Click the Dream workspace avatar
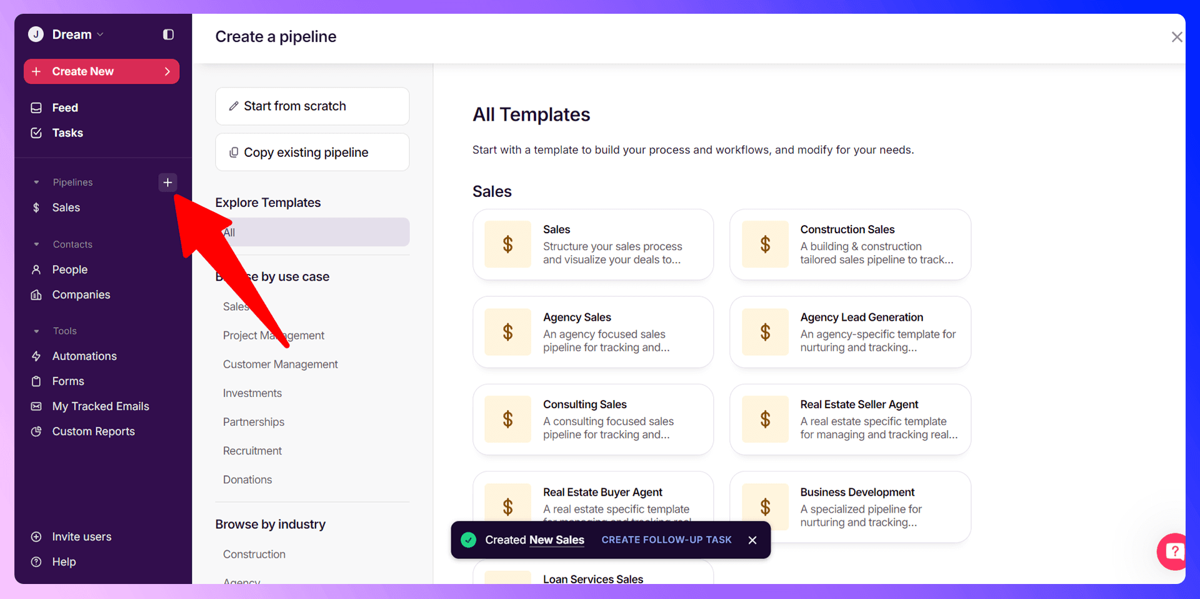The width and height of the screenshot is (1200, 599). [x=36, y=34]
